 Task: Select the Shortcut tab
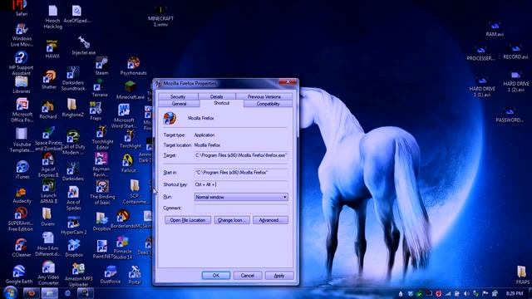point(222,103)
